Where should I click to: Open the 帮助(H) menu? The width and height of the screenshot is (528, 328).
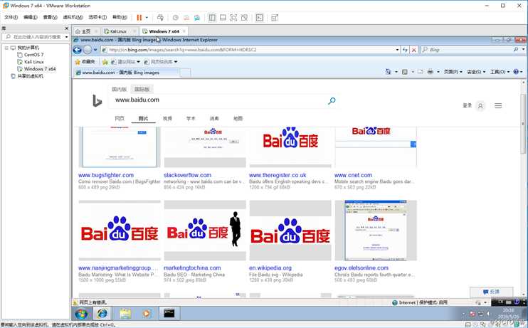coord(120,17)
